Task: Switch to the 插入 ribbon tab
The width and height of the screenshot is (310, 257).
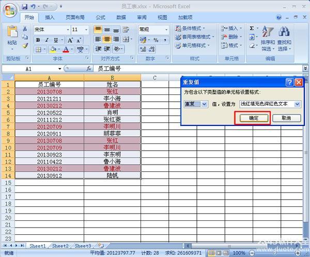Action: pyautogui.click(x=50, y=18)
